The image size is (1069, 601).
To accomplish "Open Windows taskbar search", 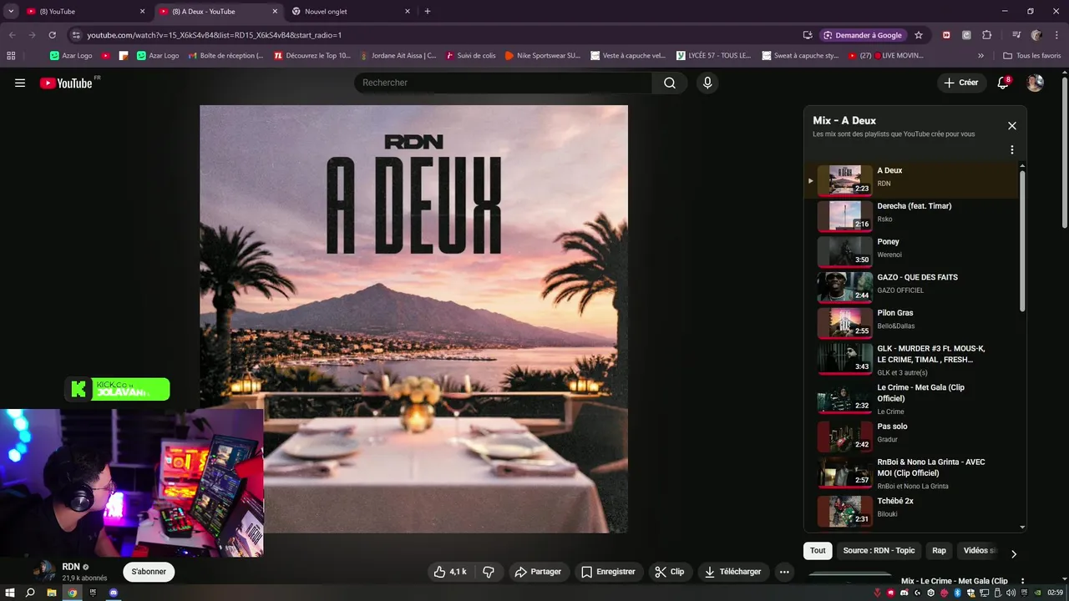I will pyautogui.click(x=30, y=593).
